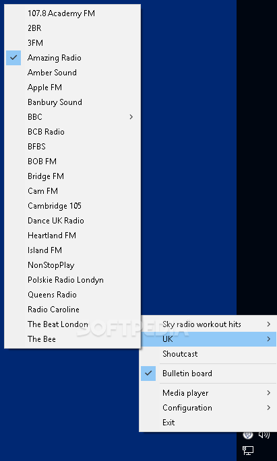Select Apple FM from the list

click(72, 87)
